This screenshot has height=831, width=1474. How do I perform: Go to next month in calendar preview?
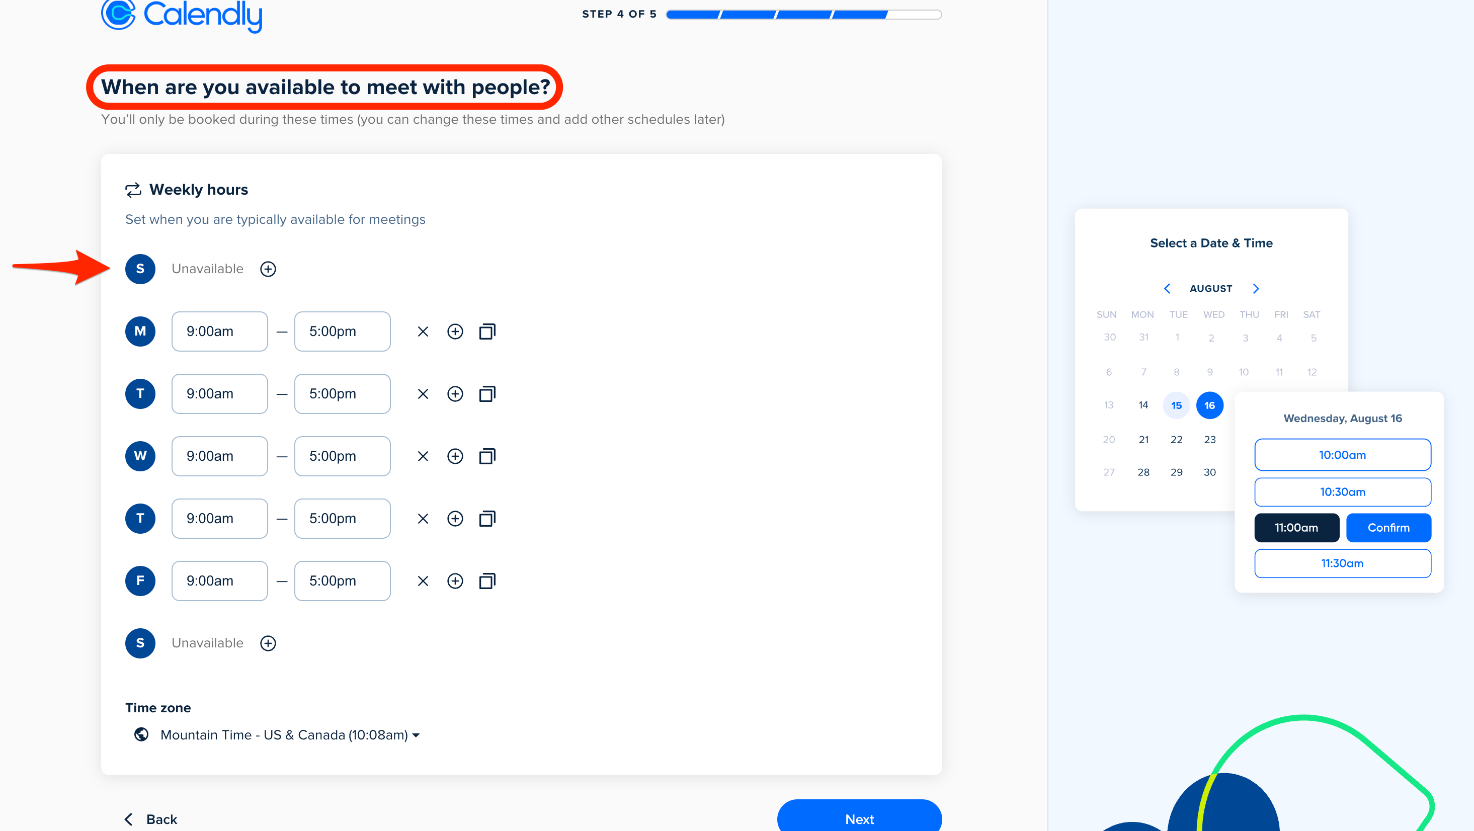(1256, 288)
